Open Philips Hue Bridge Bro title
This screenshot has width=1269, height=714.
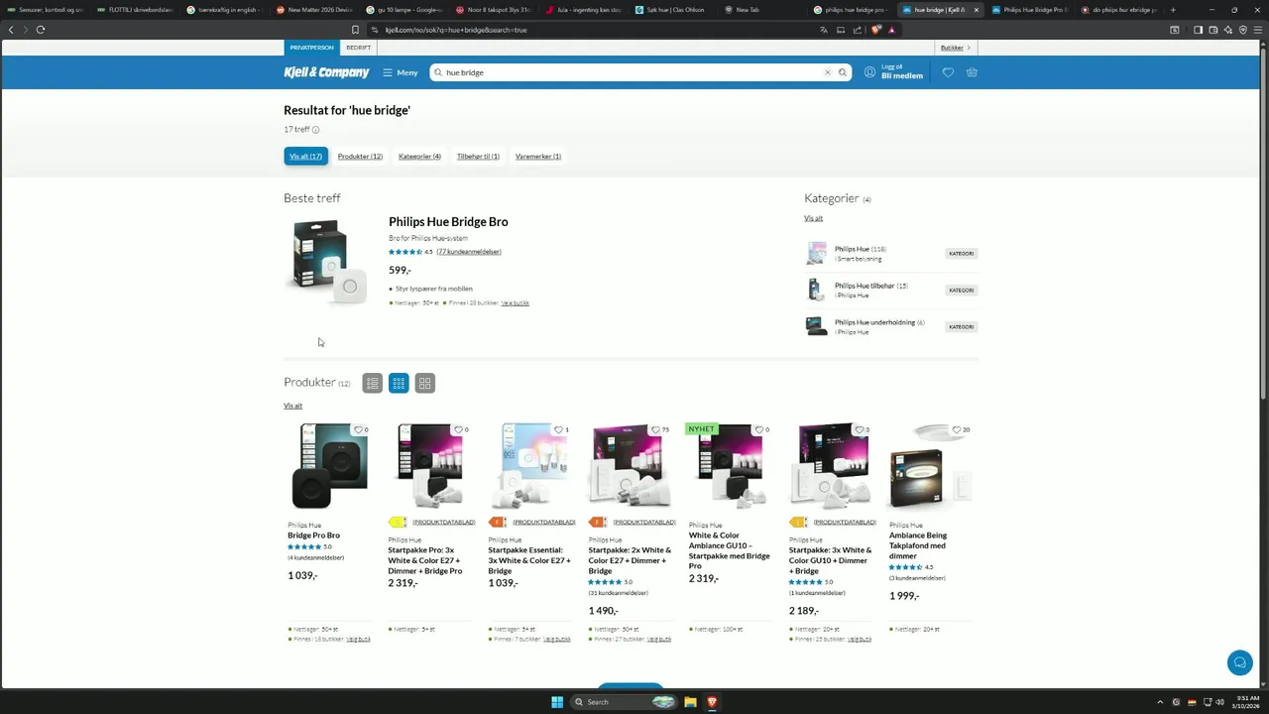(x=448, y=222)
